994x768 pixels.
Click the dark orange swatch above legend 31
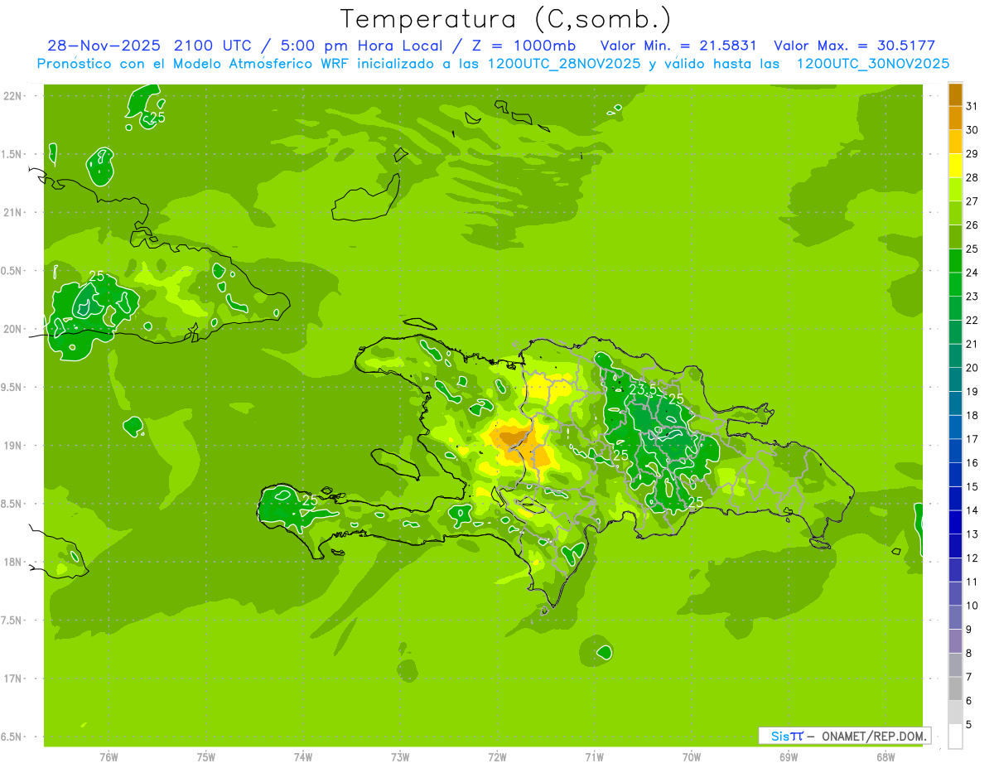[x=955, y=94]
